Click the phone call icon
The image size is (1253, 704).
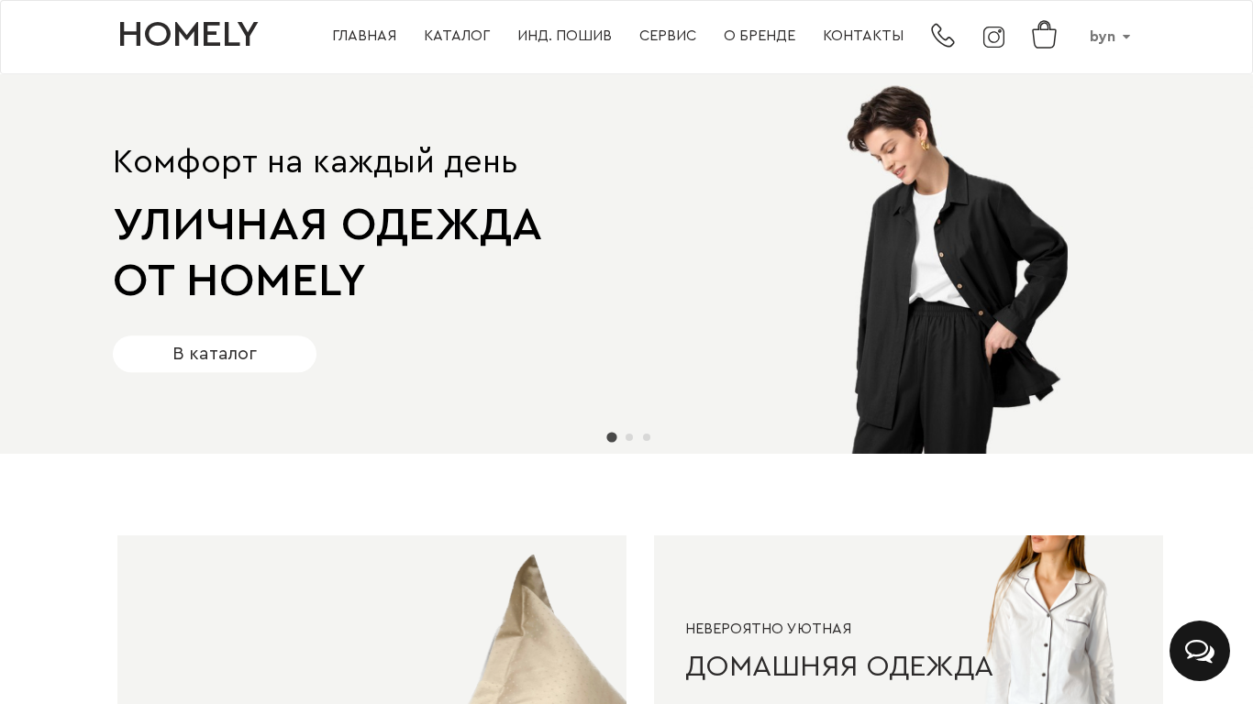tap(943, 36)
